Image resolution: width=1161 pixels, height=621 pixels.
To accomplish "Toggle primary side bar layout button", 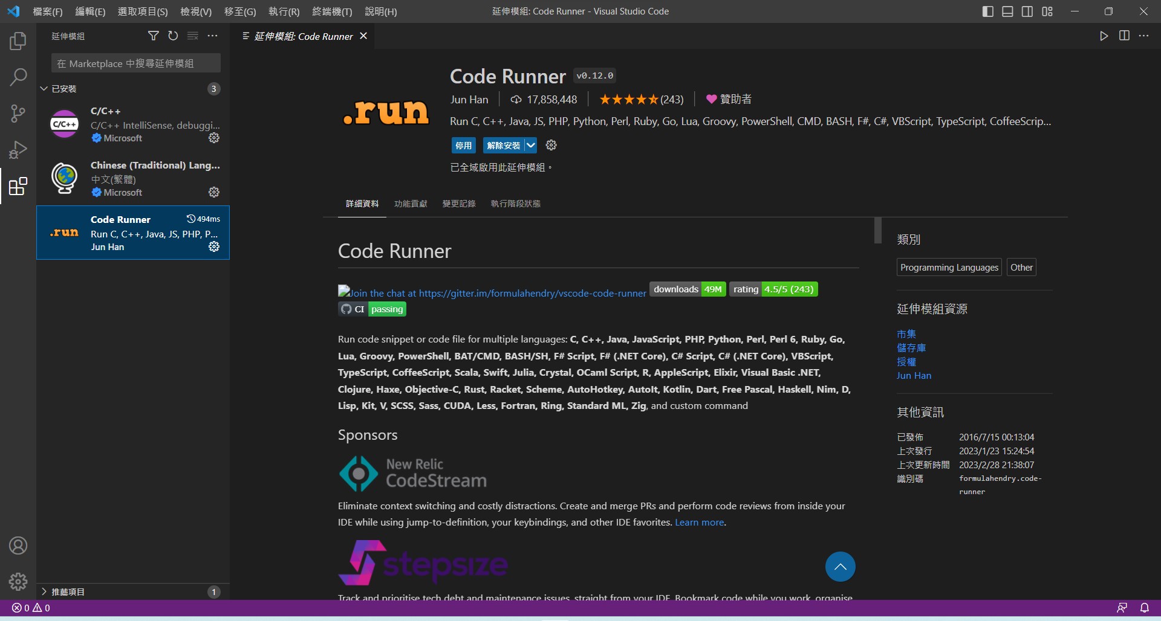I will click(x=988, y=11).
